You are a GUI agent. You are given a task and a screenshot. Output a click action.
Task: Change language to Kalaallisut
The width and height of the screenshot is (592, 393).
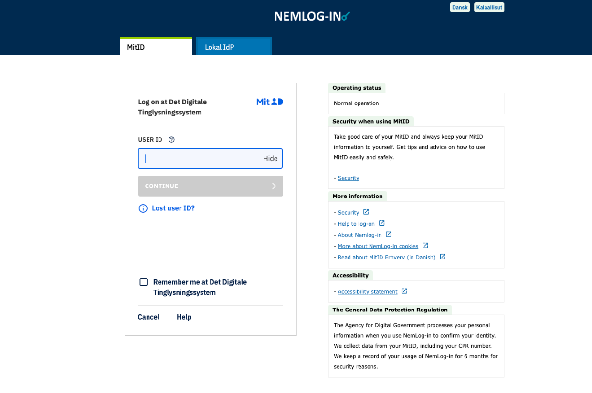pos(489,7)
